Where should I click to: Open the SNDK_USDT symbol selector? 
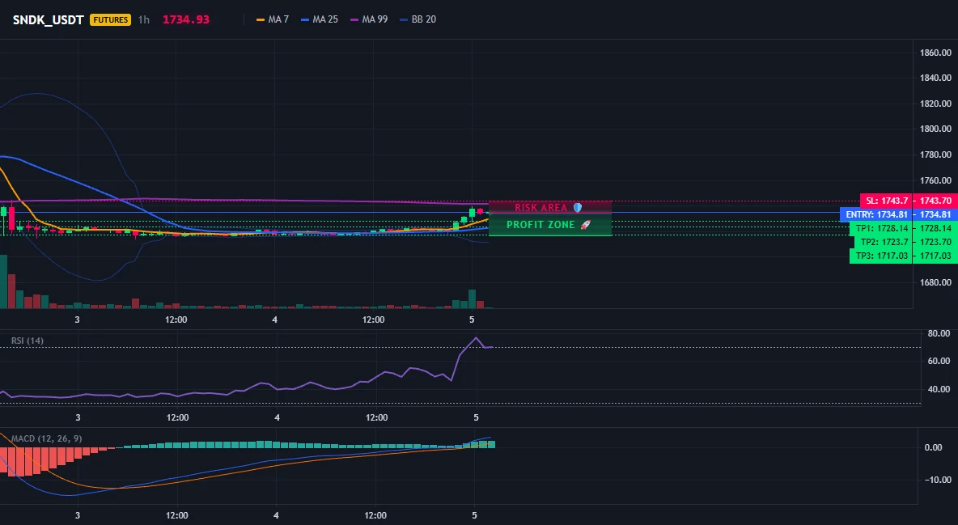point(49,19)
